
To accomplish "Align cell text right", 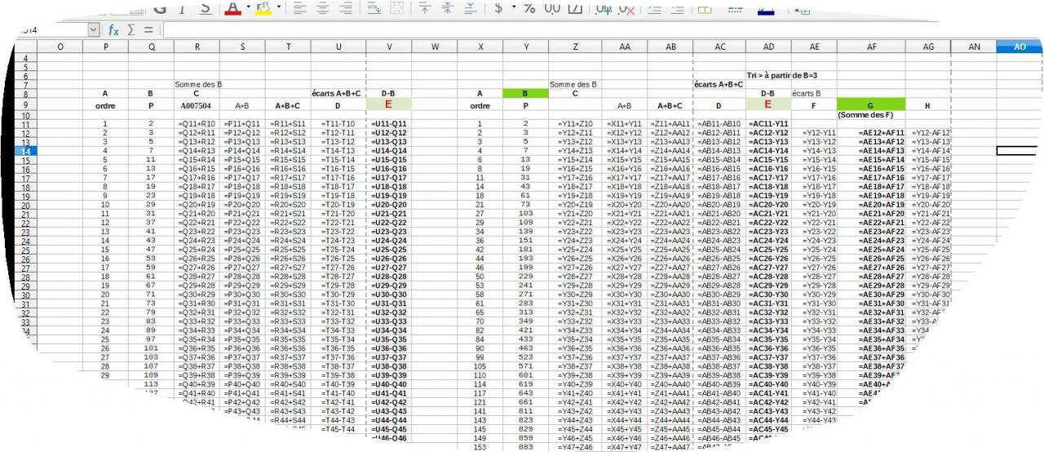I will 345,7.
